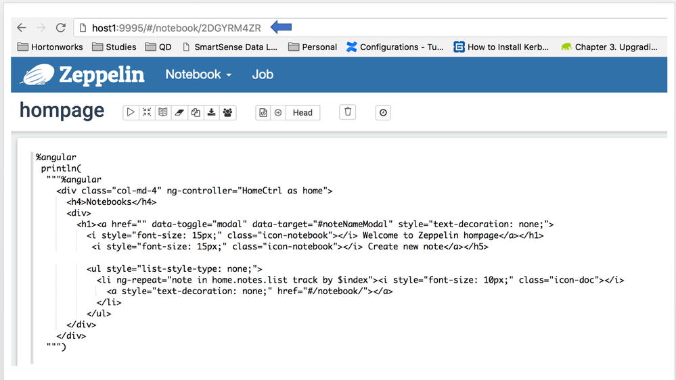Open the Personal bookmark folder
Screen dimensions: 676x380
(313, 47)
